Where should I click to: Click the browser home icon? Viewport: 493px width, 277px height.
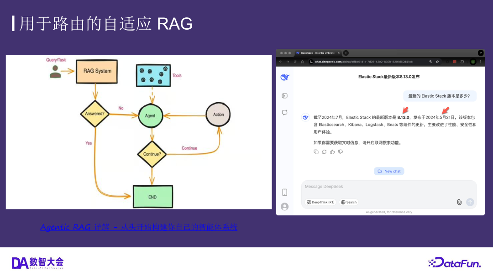click(303, 62)
